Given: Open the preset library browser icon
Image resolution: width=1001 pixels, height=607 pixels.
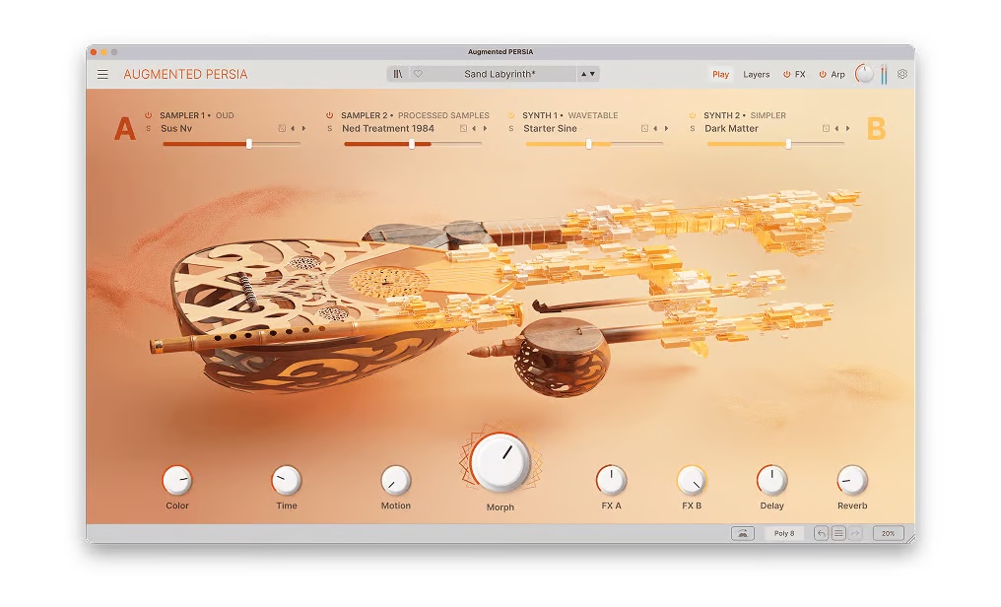Looking at the screenshot, I should tap(398, 74).
